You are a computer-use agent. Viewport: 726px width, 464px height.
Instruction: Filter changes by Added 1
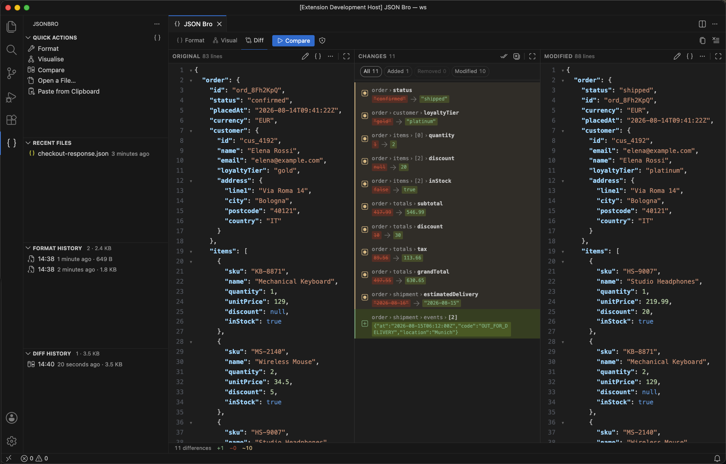pyautogui.click(x=398, y=71)
